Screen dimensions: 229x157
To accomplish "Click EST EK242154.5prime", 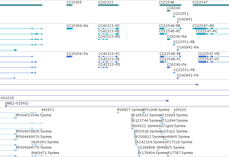I will 150,142.
